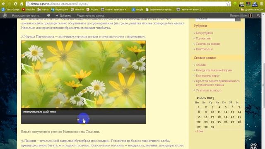Click the sidebar search input field

(x=215, y=19)
